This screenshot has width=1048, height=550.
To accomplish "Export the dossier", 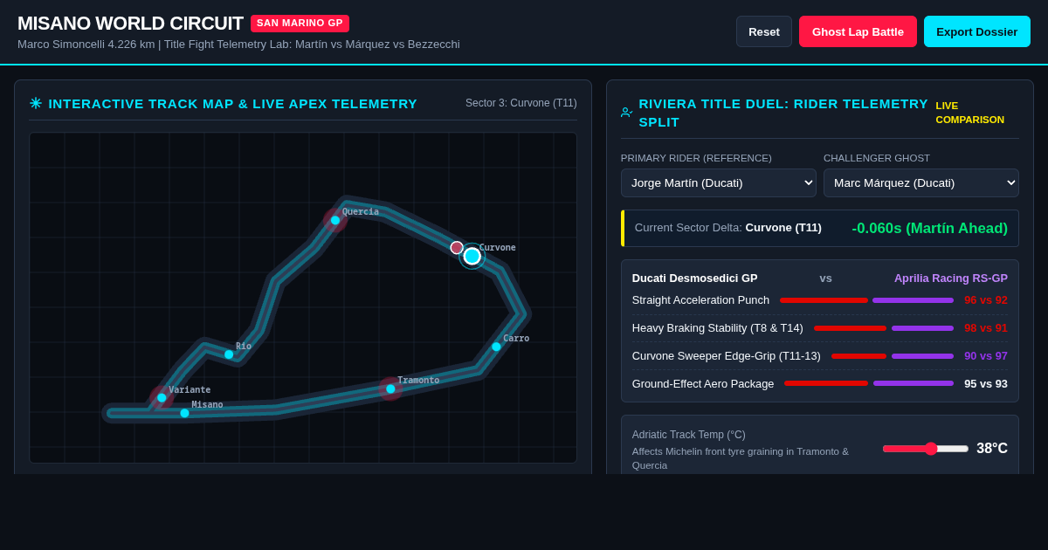I will pyautogui.click(x=977, y=31).
